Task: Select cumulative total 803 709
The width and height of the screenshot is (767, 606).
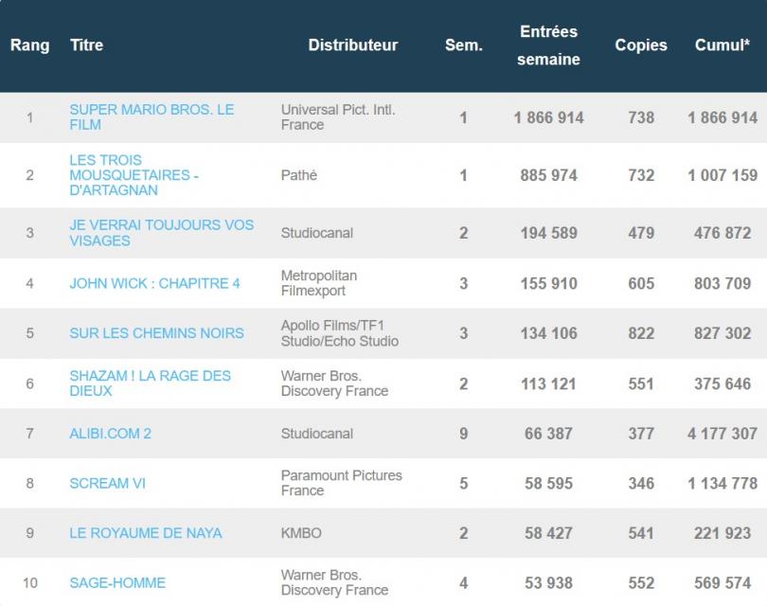Action: click(x=722, y=283)
